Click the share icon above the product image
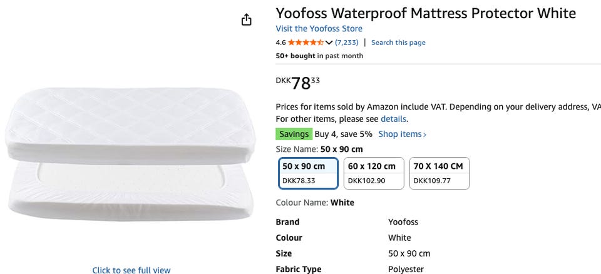This screenshot has height=274, width=601. tap(247, 20)
